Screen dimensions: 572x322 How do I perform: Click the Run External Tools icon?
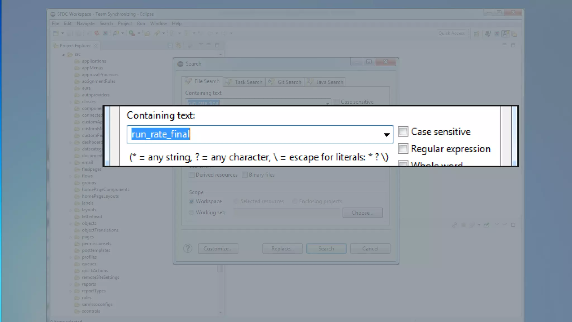point(132,34)
